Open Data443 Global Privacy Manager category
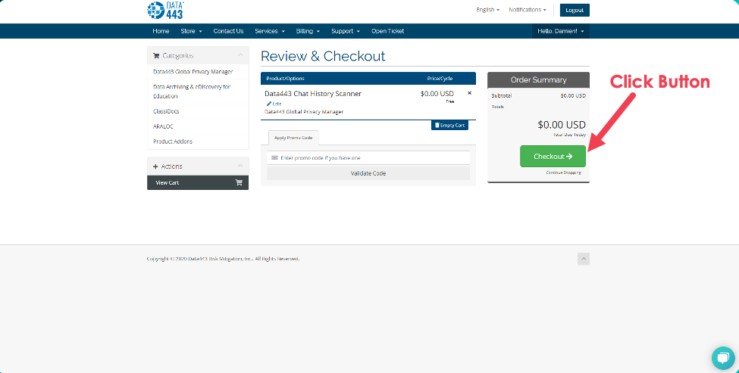 (x=193, y=71)
